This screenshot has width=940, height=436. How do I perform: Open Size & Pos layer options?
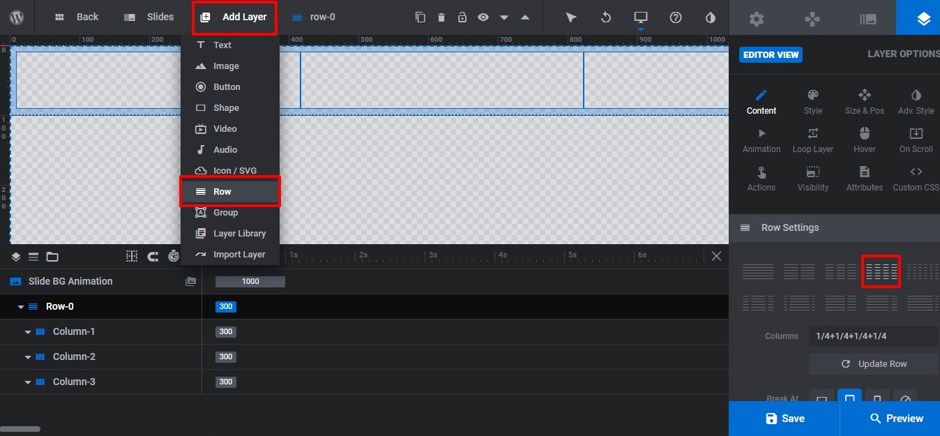(865, 102)
